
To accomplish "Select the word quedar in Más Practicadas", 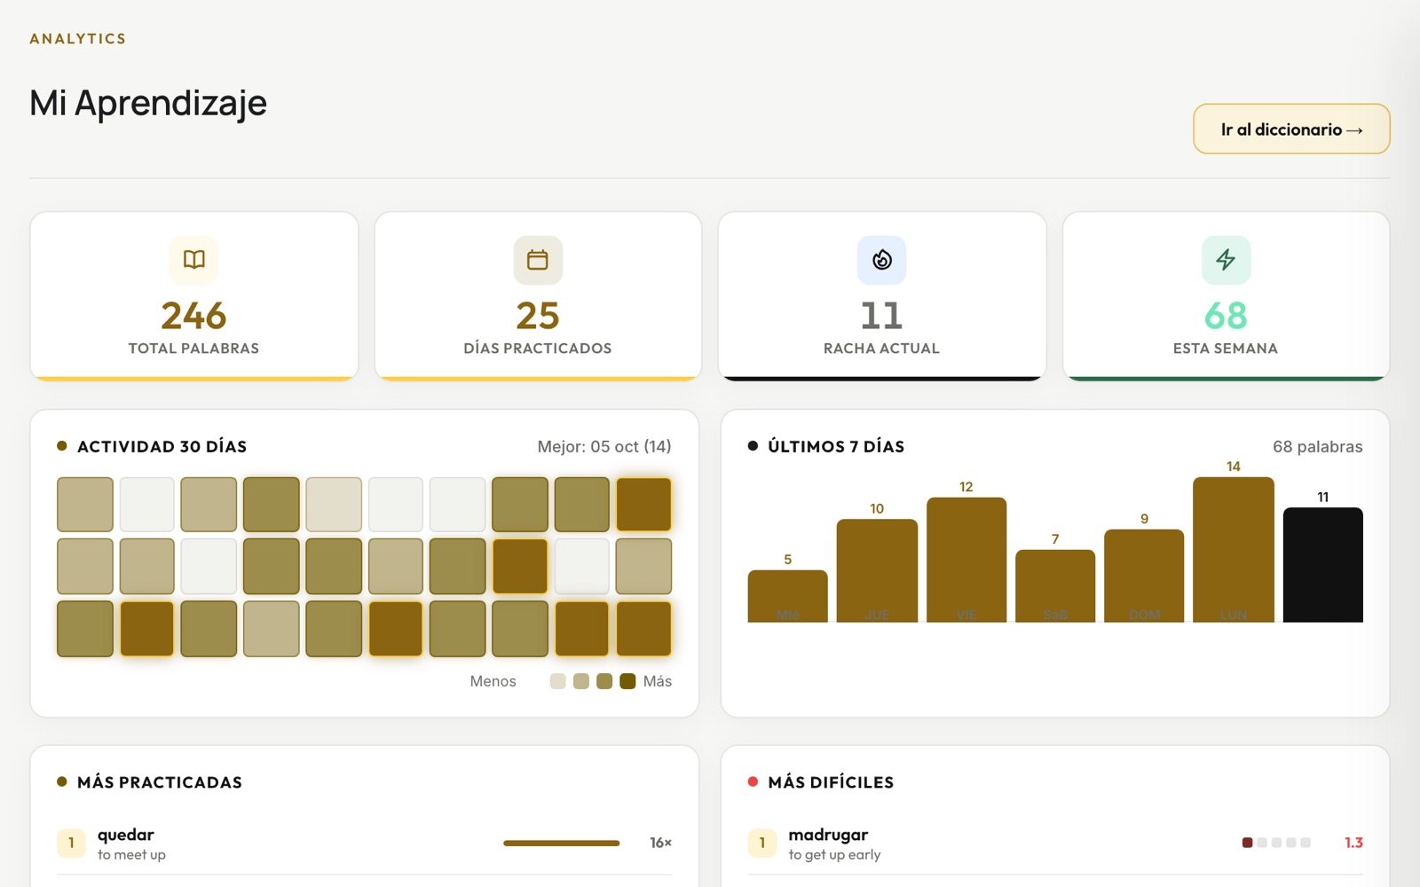I will coord(126,835).
